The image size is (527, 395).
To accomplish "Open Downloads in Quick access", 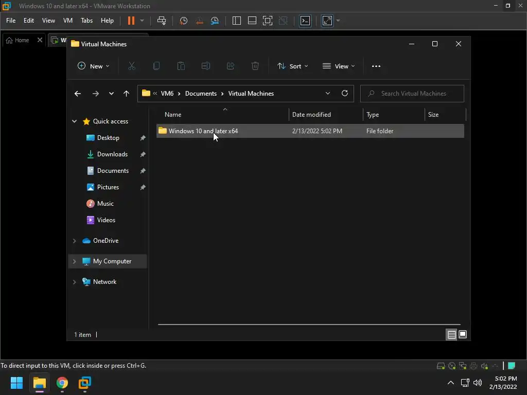I will (112, 154).
